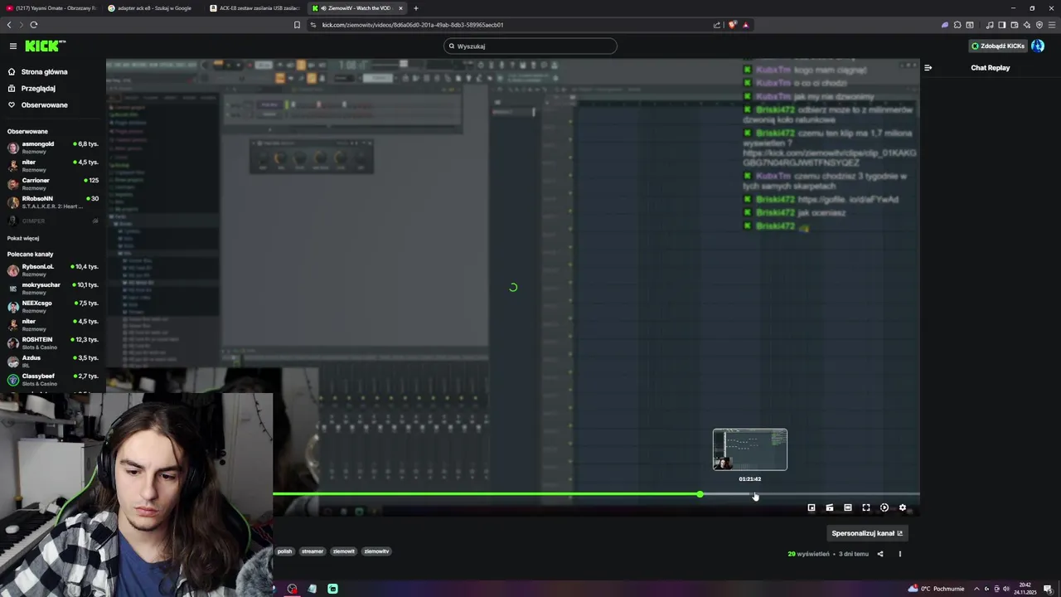This screenshot has width=1061, height=597.
Task: Open Brave Shields icon
Action: pyautogui.click(x=732, y=25)
